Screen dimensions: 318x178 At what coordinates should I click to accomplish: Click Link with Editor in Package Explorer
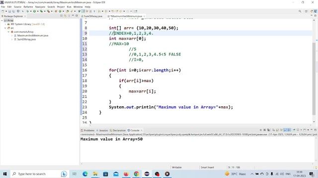[65, 16]
